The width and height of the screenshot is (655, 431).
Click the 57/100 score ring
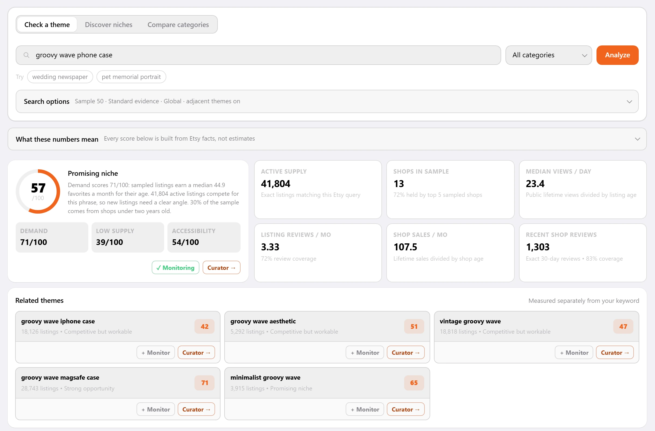tap(38, 191)
